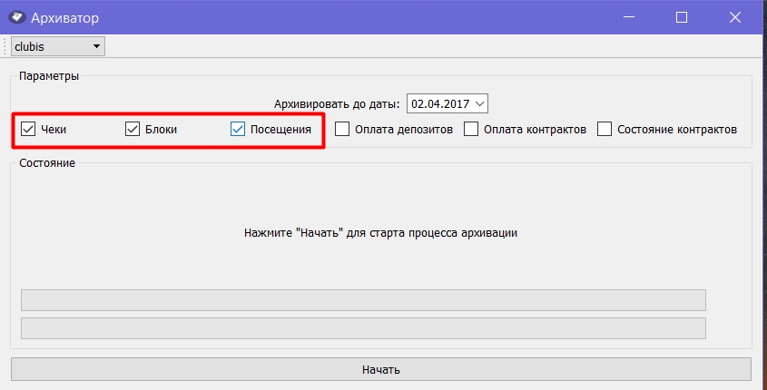This screenshot has width=767, height=390.
Task: Enable the Оплата контрактов checkbox
Action: (x=471, y=129)
